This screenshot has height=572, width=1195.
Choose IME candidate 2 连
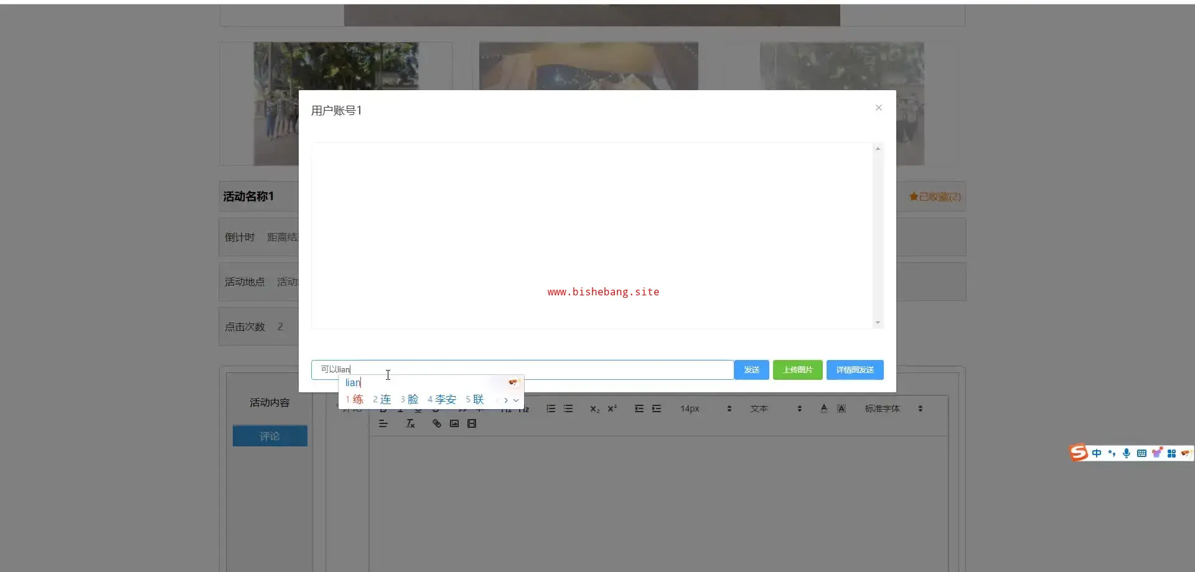(382, 399)
